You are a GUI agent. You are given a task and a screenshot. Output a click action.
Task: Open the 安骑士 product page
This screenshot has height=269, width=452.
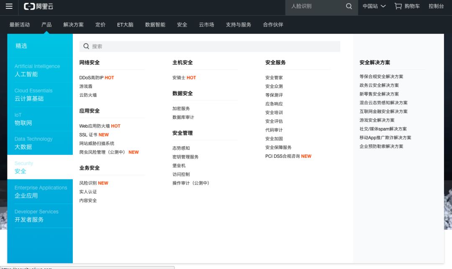tap(179, 78)
